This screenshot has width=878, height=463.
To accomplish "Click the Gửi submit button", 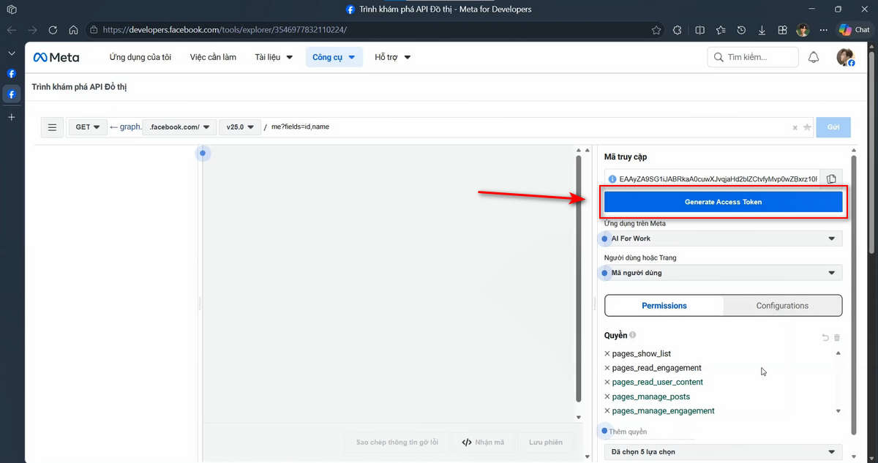I will 833,127.
